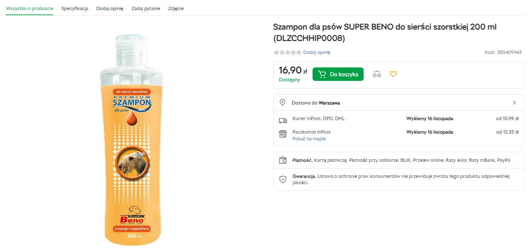Open the shampoo bottle product image
Viewport: 529px width, 252px height.
click(x=131, y=139)
